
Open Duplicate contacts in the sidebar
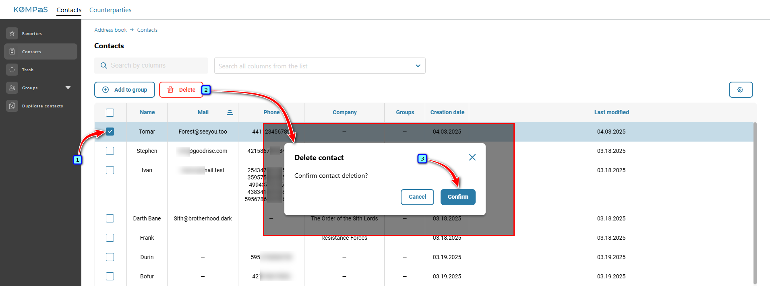click(42, 106)
